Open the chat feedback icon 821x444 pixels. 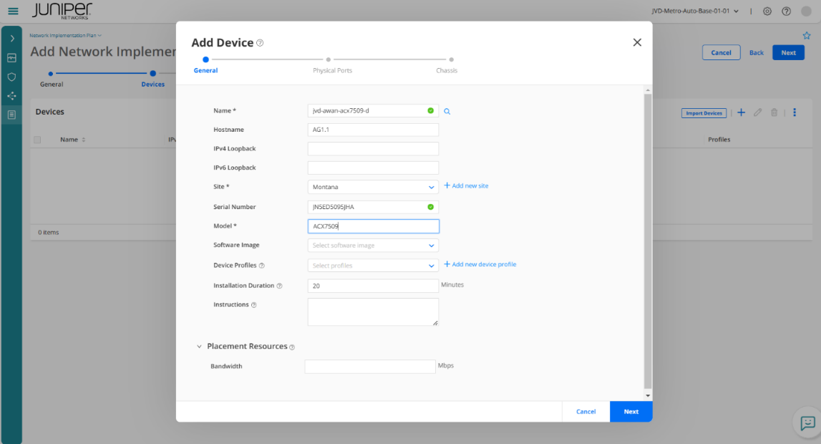(807, 423)
